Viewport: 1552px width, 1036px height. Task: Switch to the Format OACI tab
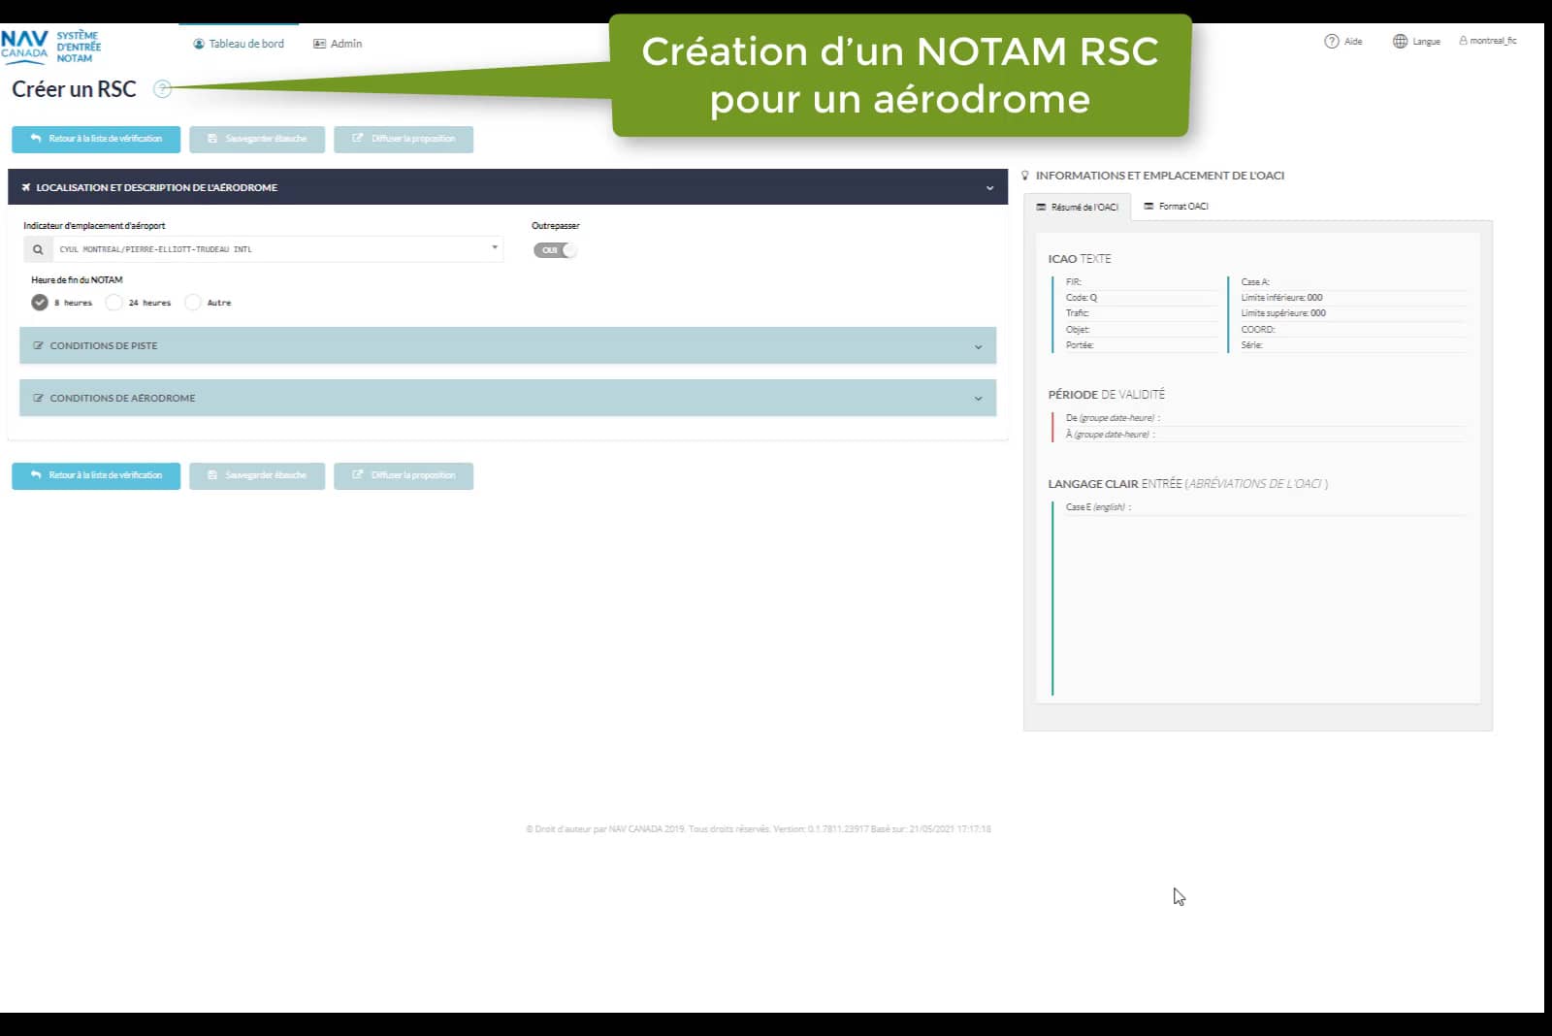tap(1176, 206)
